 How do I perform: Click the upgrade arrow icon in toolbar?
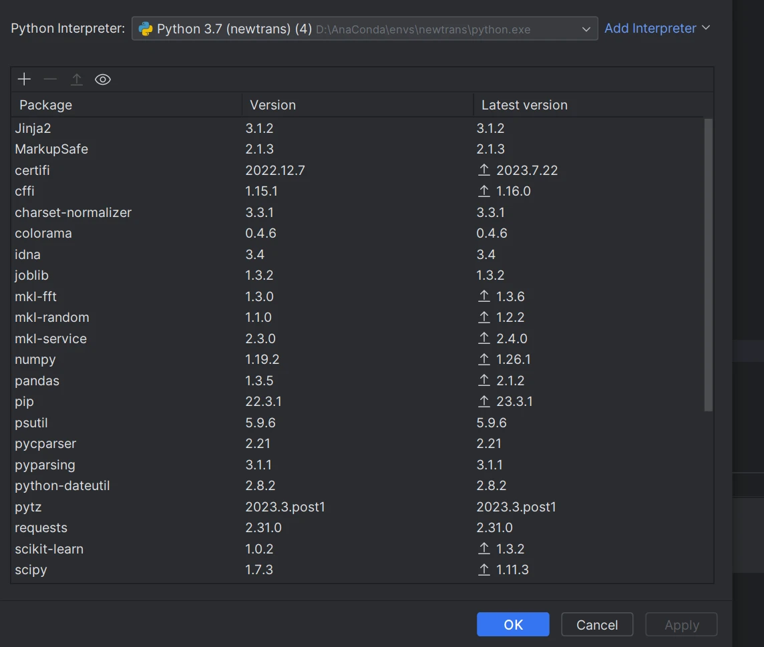[77, 79]
